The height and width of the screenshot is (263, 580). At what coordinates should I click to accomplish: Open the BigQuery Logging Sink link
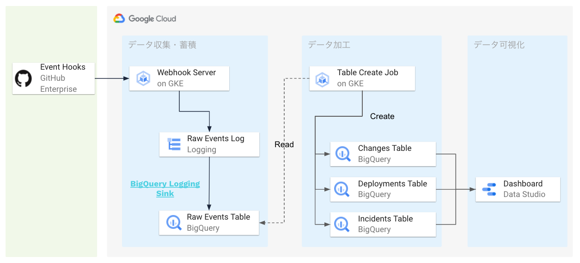pyautogui.click(x=165, y=189)
